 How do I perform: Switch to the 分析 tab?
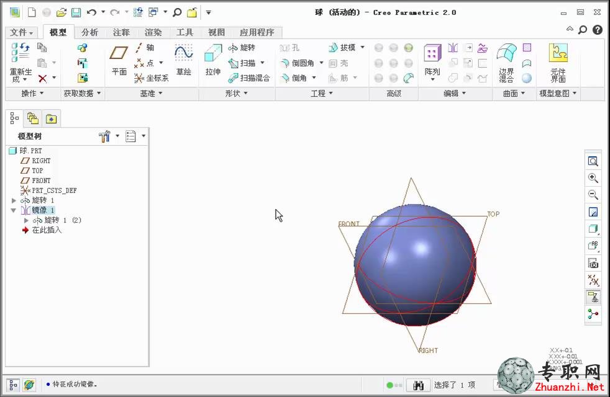pyautogui.click(x=89, y=32)
